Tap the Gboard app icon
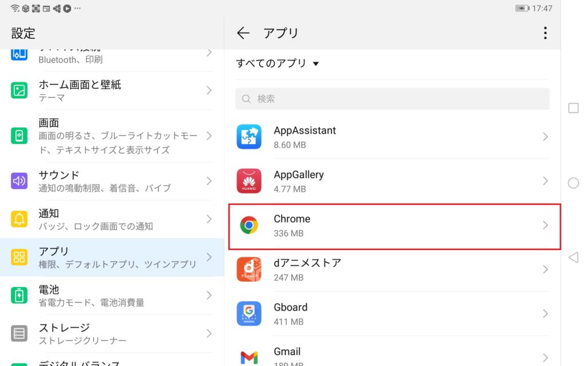586x366 pixels. point(249,314)
